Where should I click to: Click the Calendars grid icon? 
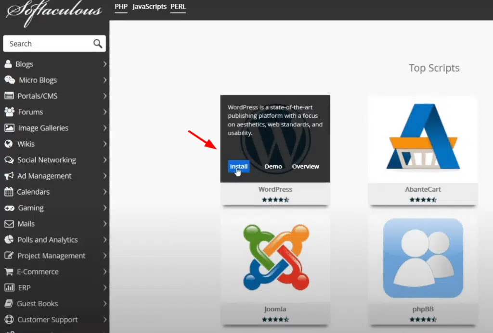pos(9,192)
